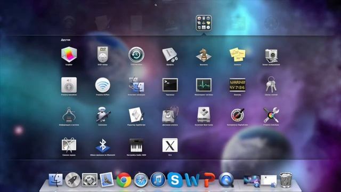Open DigitalColor Meter

[x=237, y=115]
